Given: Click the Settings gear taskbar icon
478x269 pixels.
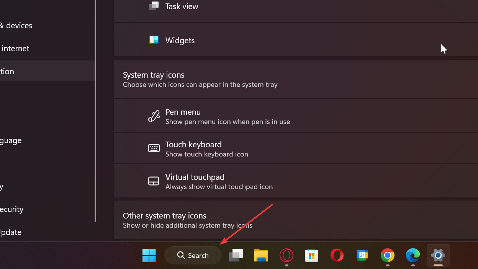Looking at the screenshot, I should [438, 255].
